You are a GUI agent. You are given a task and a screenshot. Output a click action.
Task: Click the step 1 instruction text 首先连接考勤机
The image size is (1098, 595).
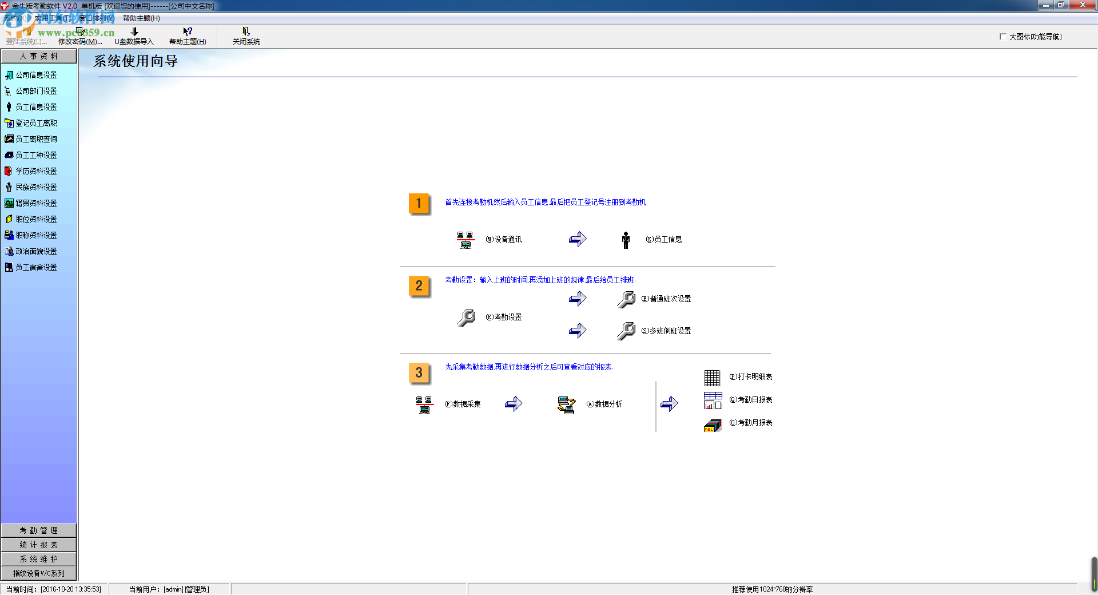coord(546,202)
